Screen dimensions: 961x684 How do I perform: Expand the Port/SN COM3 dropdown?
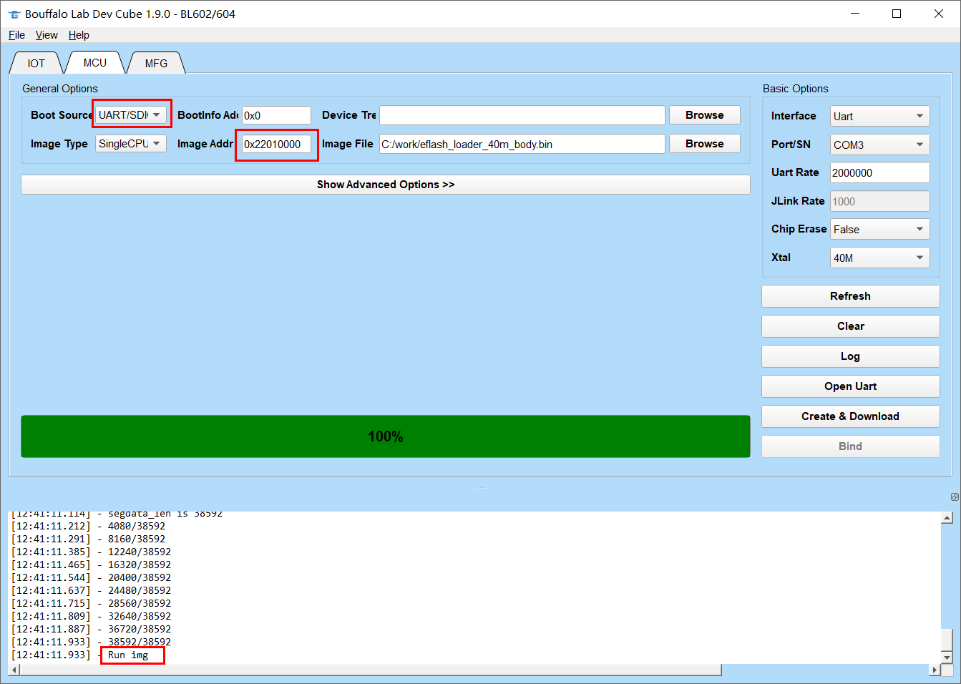click(x=879, y=145)
